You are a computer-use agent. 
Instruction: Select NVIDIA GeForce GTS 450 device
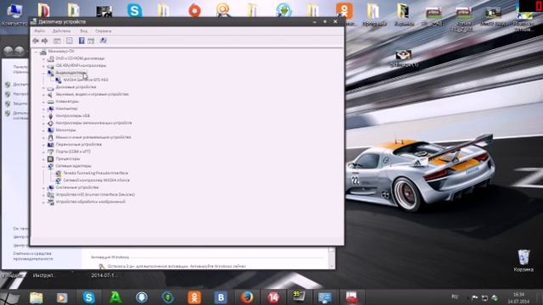pos(86,80)
